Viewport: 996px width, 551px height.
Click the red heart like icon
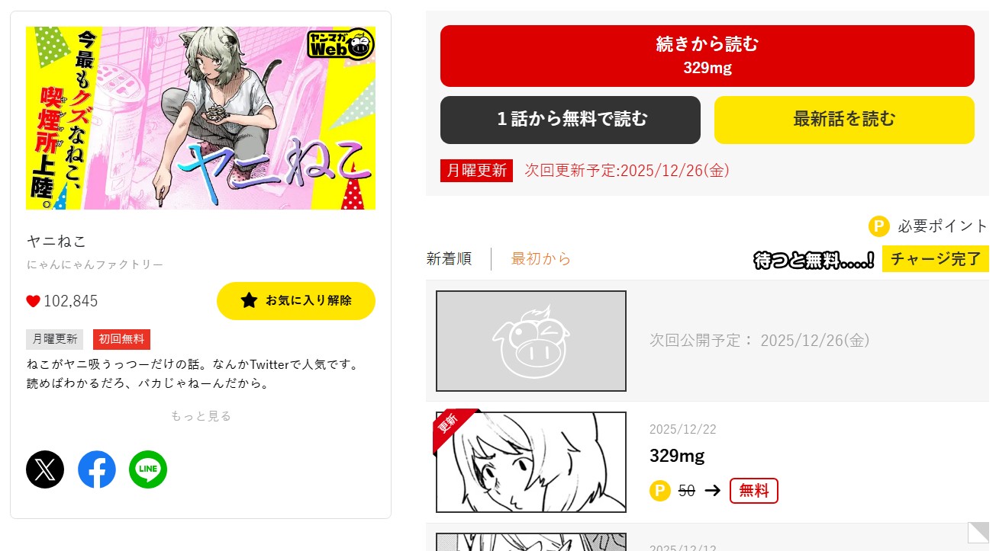point(33,301)
